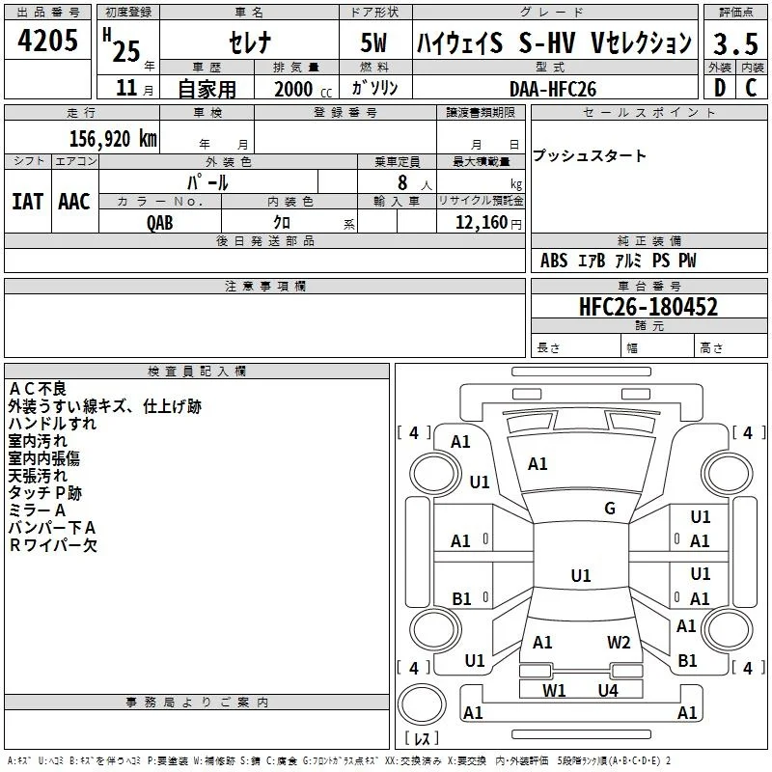This screenshot has height=772, width=772.
Task: Click note ミラーA
Action: point(37,510)
